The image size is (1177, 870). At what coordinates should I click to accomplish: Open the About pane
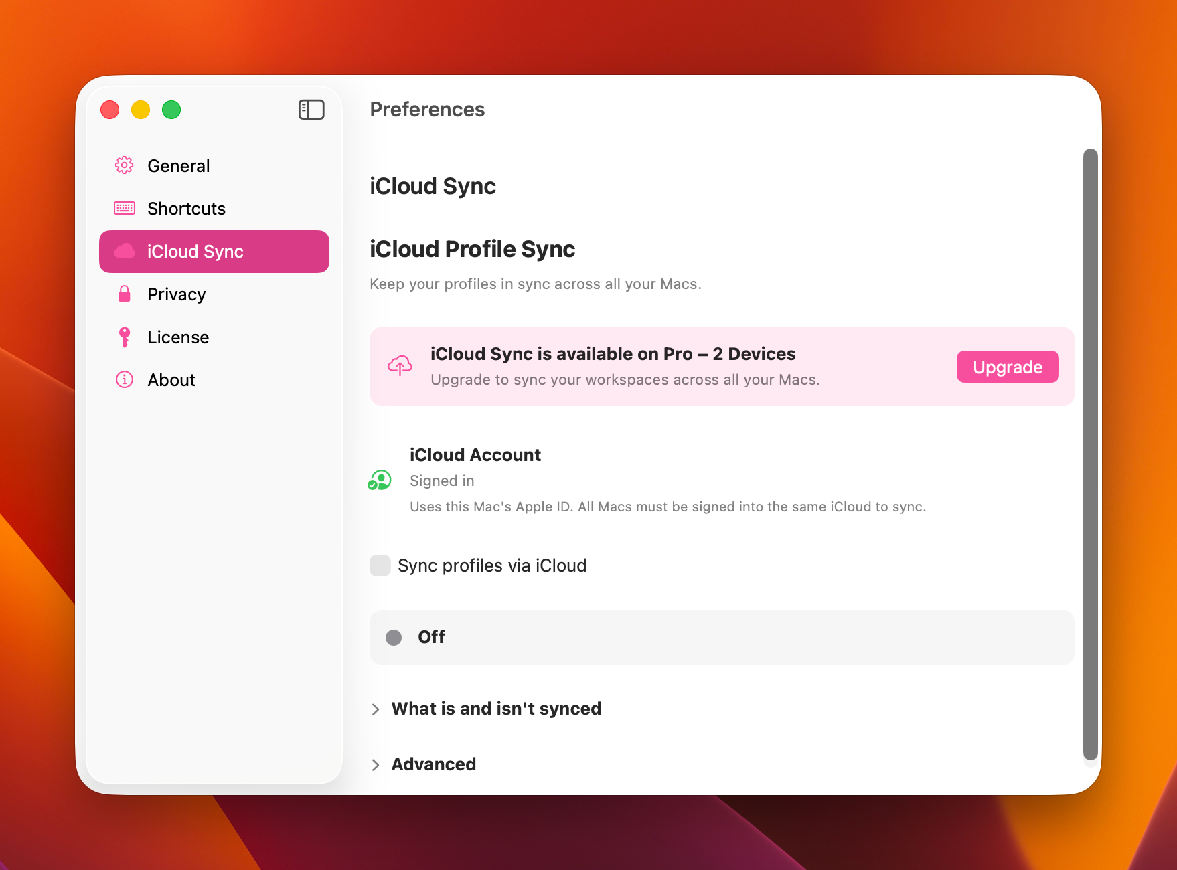tap(214, 379)
